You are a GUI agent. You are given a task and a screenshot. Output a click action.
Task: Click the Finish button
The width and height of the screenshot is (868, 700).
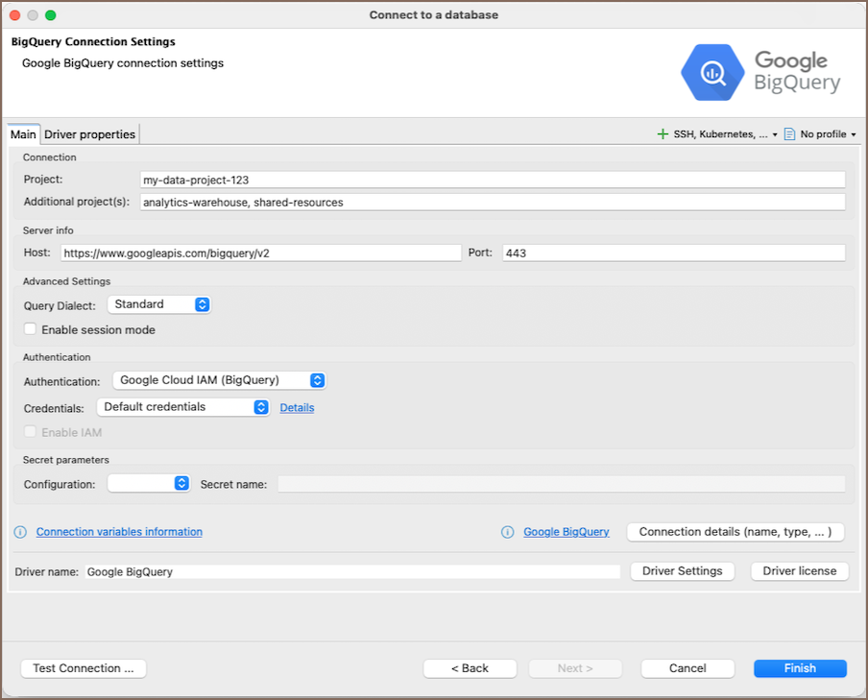[x=800, y=668]
